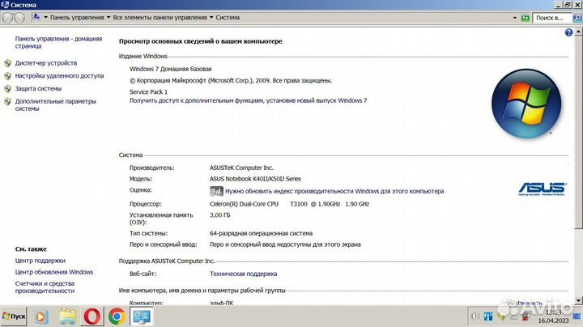The width and height of the screenshot is (583, 327).
Task: Expand the dropdown arrow before Система in the address bar
Action: click(211, 18)
